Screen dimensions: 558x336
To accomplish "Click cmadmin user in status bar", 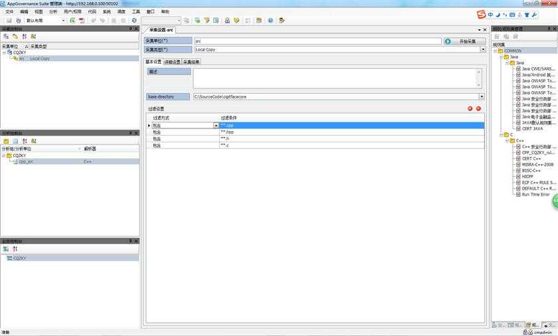I will 543,333.
